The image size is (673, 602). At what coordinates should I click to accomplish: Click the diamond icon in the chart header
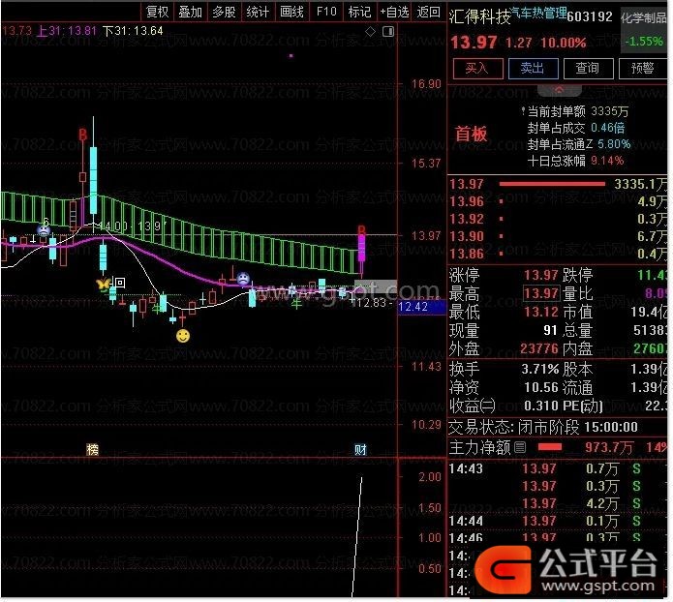(370, 31)
